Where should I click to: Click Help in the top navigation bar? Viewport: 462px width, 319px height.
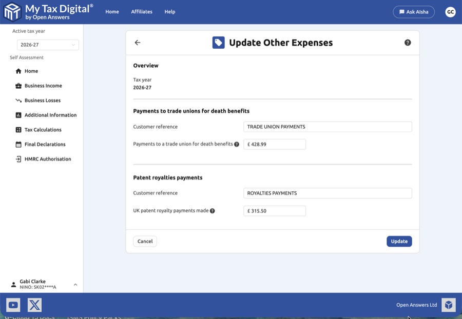click(x=170, y=12)
